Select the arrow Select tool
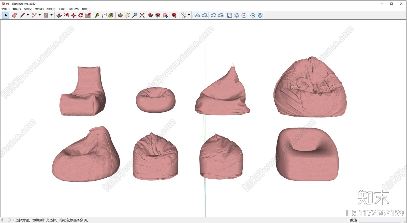The width and height of the screenshot is (407, 223). click(6, 15)
